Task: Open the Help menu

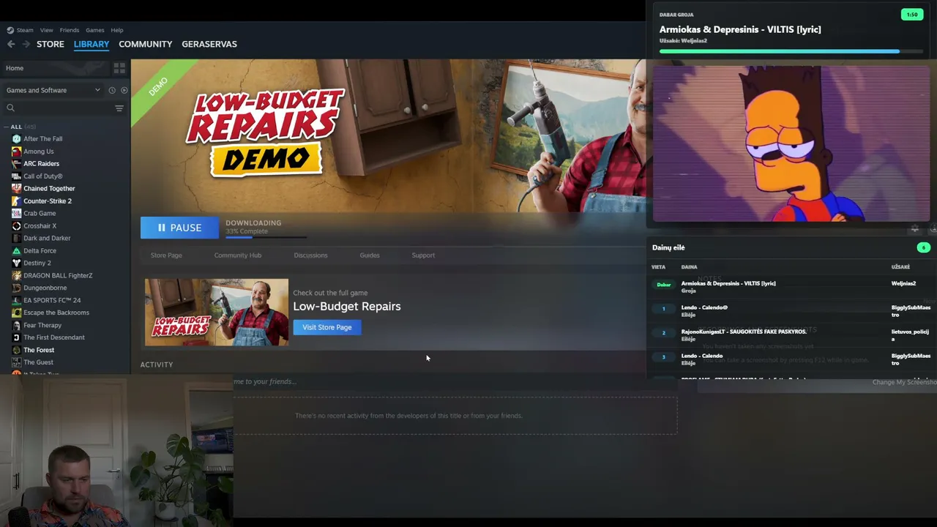Action: point(117,30)
